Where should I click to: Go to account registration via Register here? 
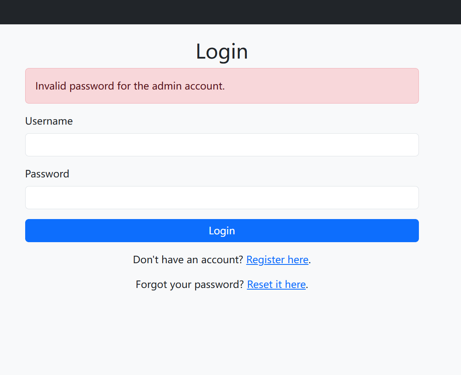277,260
